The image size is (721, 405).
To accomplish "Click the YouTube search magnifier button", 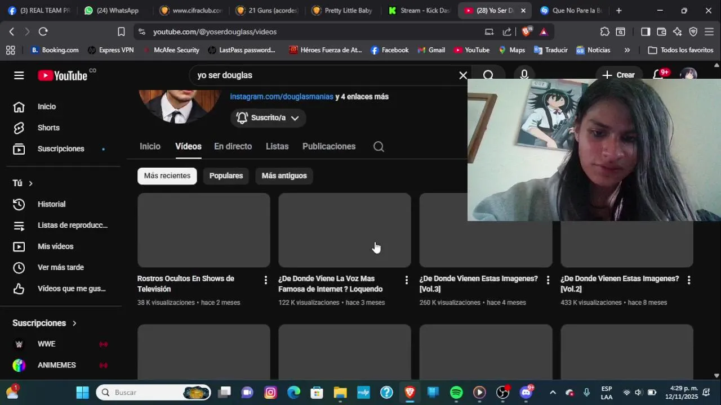I will coord(488,75).
